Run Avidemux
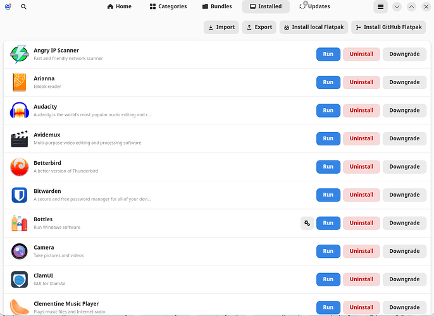 pos(328,138)
